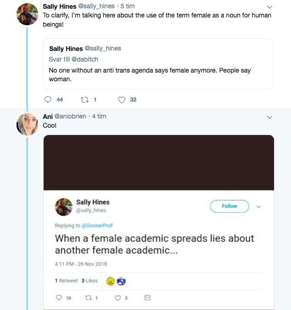Expand the chevron next to the Follow button
This screenshot has height=310, width=291.
point(258,207)
